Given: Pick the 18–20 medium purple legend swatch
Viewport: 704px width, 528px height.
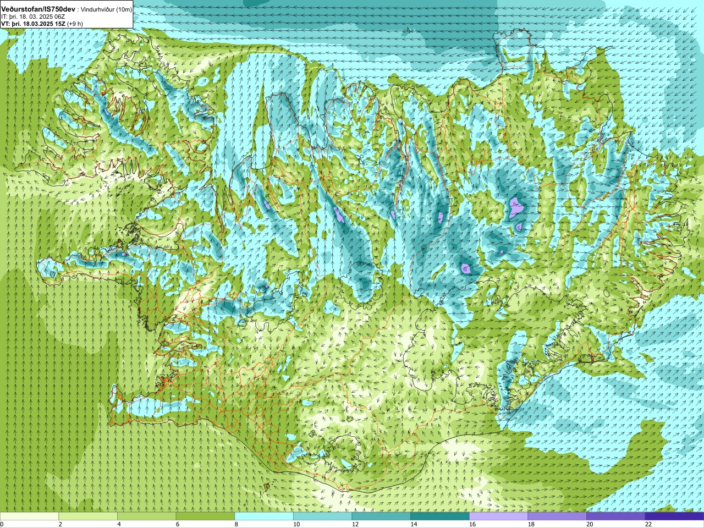Looking at the screenshot, I should pos(557,516).
